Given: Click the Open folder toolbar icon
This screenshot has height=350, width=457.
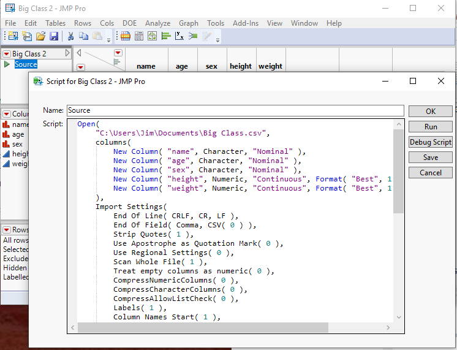Looking at the screenshot, I should (x=40, y=36).
